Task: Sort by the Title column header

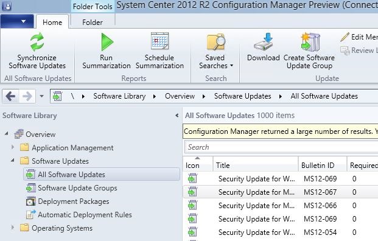Action: coord(256,164)
